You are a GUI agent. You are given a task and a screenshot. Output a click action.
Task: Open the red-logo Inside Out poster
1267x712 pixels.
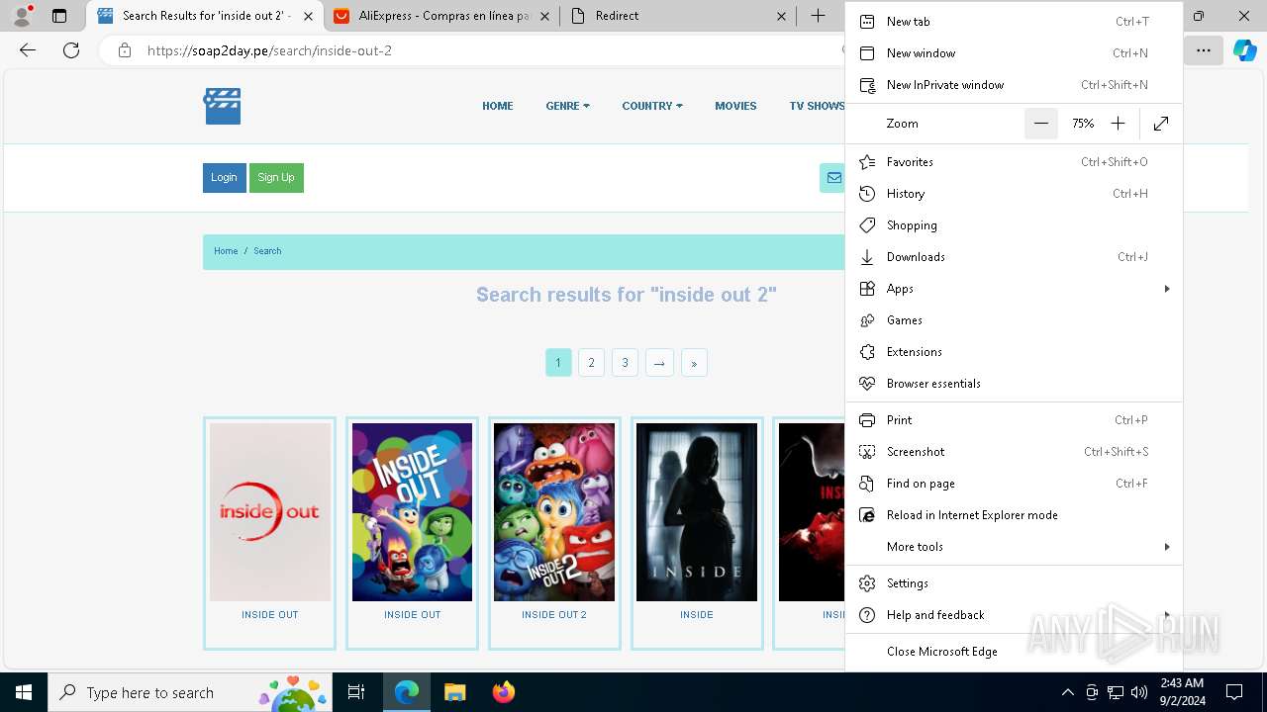click(x=270, y=512)
